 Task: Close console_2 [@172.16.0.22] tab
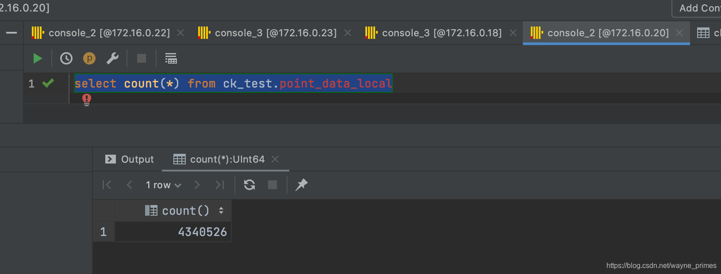tap(180, 33)
